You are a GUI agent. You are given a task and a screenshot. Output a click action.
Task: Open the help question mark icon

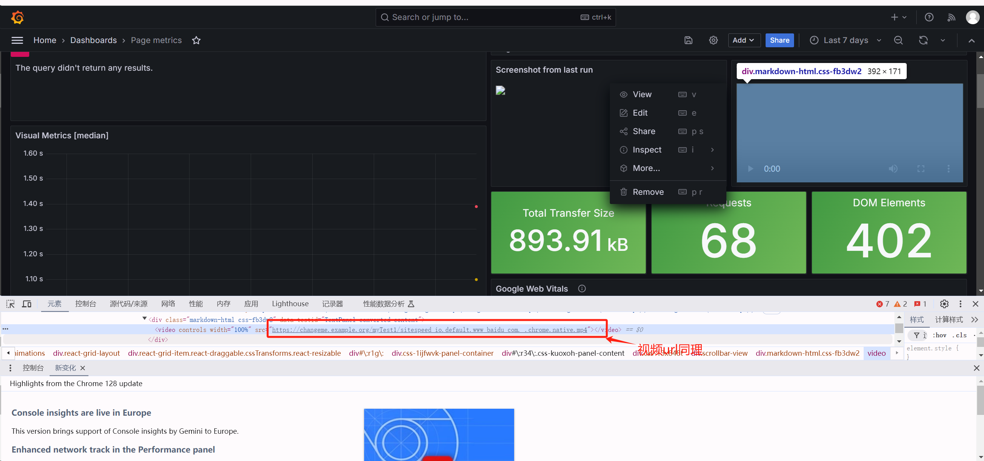pos(929,17)
